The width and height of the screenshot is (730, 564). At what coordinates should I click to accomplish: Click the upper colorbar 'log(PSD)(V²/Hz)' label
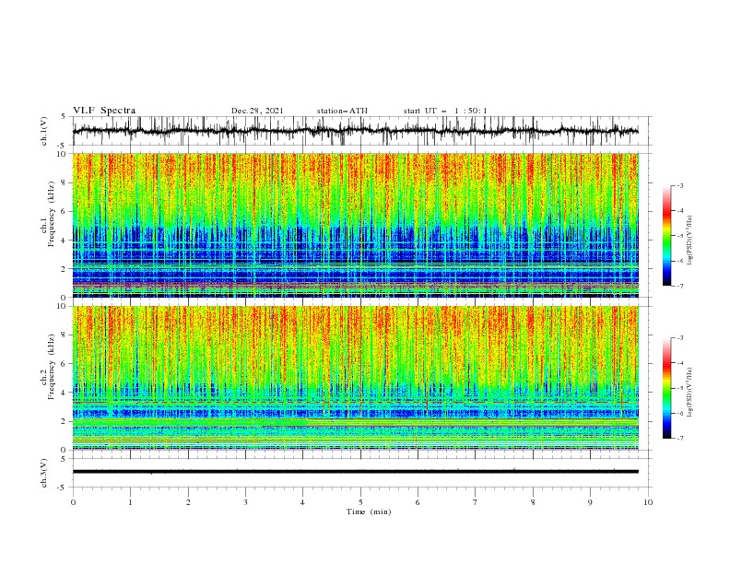pos(689,241)
